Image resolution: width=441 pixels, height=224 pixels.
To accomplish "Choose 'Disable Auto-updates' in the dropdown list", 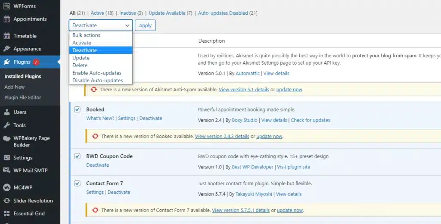I will point(101,81).
